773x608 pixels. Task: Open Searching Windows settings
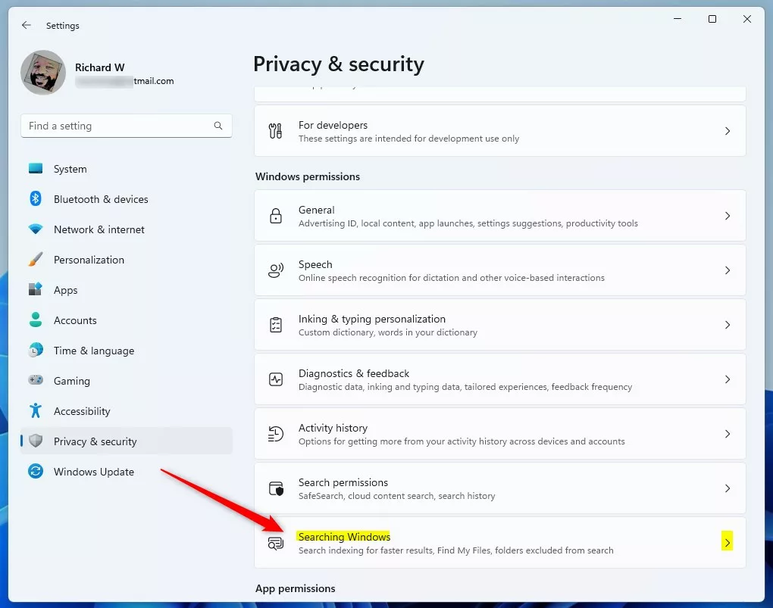[x=500, y=542]
